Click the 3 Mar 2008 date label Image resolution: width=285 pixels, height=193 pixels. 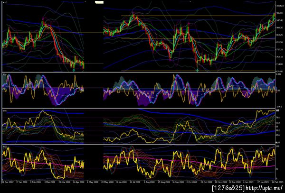click(x=49, y=182)
